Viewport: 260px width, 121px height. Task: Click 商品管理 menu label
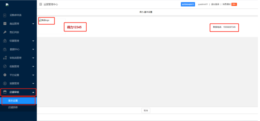click(14, 24)
